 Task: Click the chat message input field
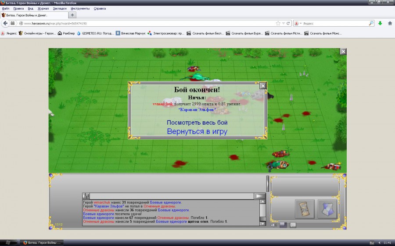pos(172,196)
